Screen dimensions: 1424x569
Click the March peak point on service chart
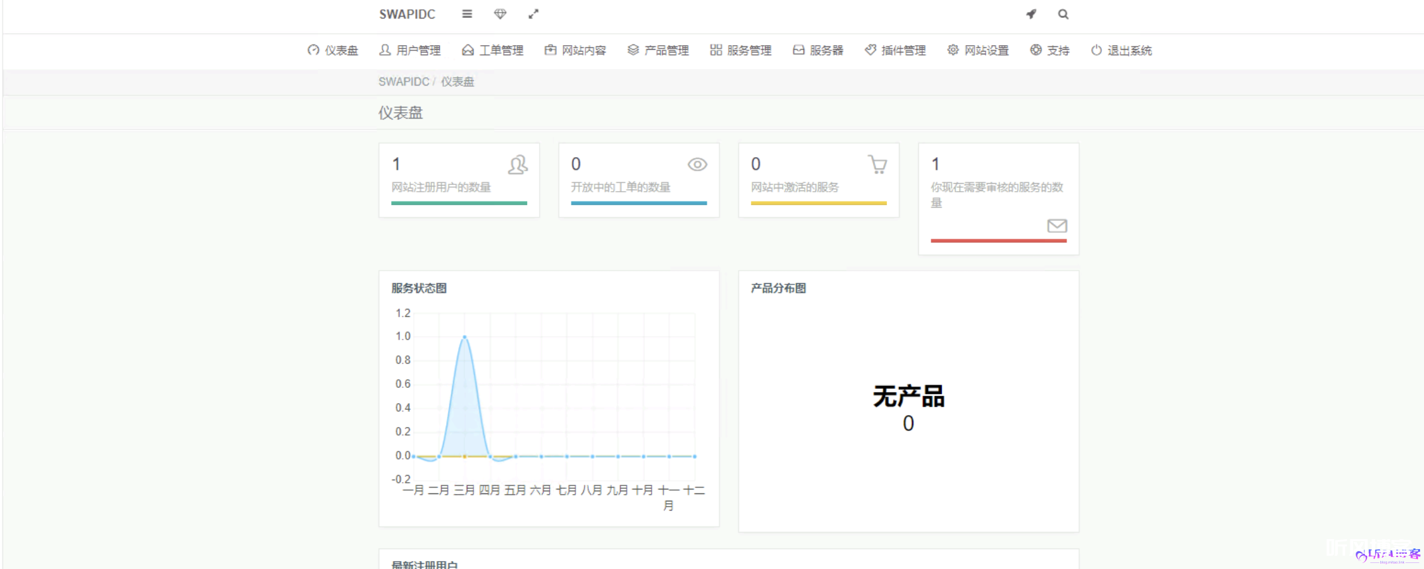(x=465, y=337)
